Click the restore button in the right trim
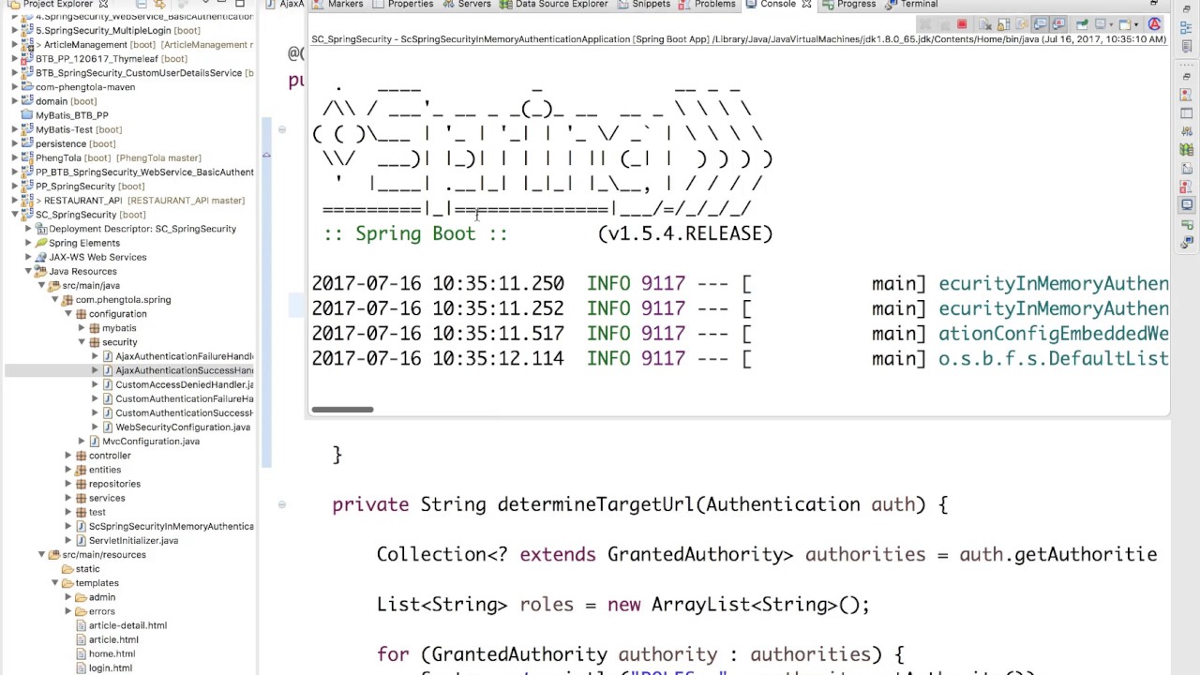The width and height of the screenshot is (1200, 675). tap(1186, 77)
